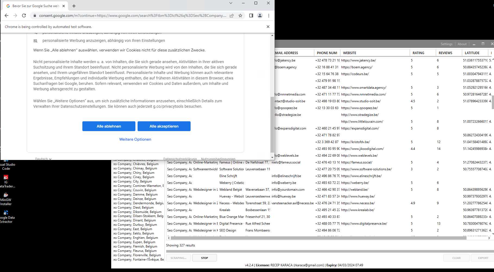Click consent page scroll down arrow
This screenshot has width=494, height=272.
click(272, 157)
